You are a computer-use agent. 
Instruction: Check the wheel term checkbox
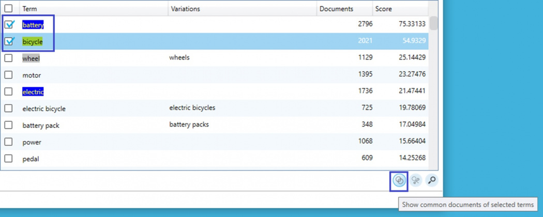(8, 58)
